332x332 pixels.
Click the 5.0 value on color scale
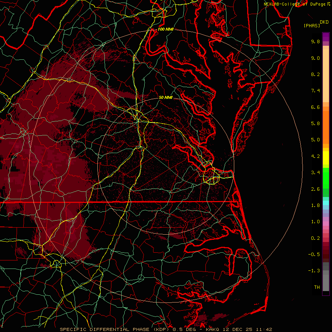[x=315, y=140]
